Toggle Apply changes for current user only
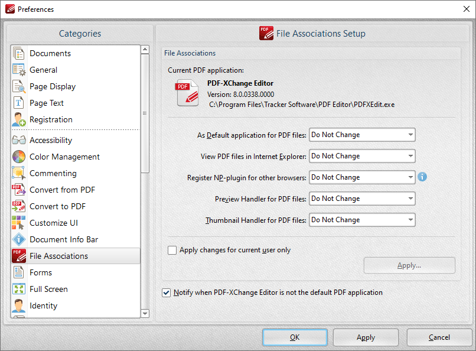Viewport: 476px width, 351px height. [x=172, y=250]
